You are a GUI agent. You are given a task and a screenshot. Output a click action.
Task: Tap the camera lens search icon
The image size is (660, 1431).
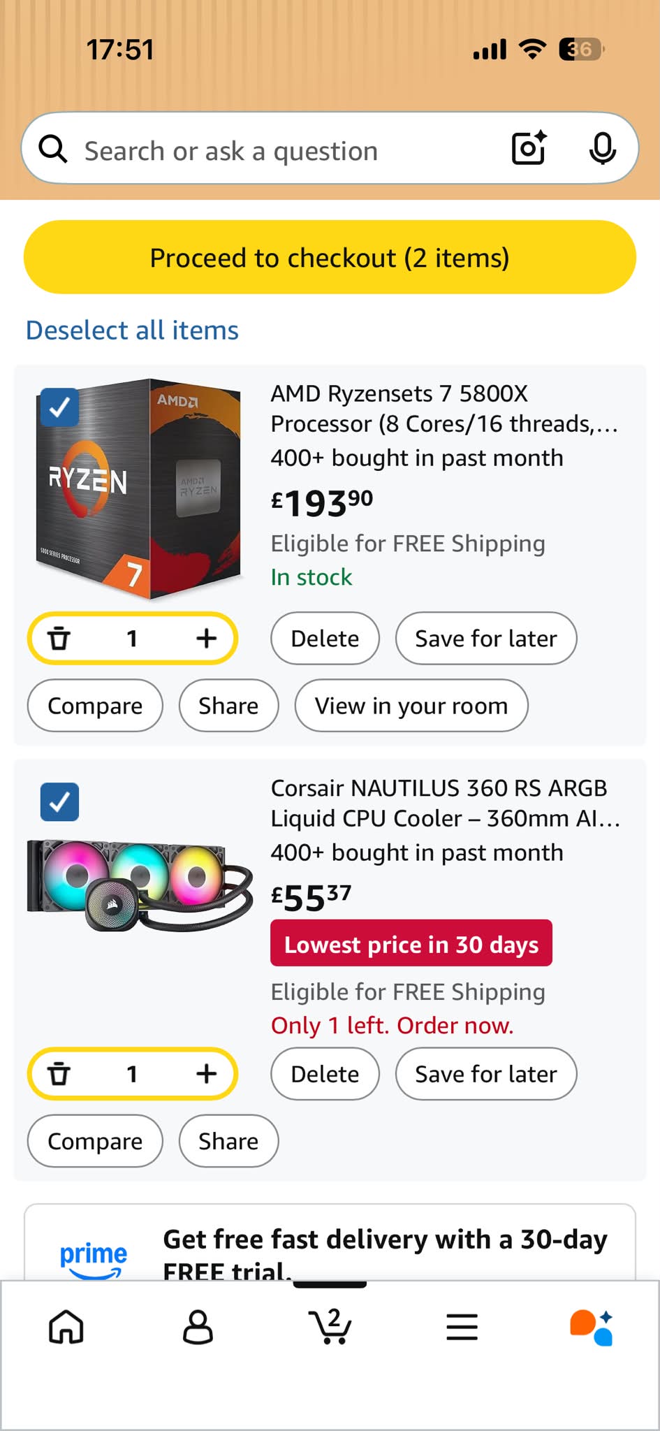tap(529, 148)
